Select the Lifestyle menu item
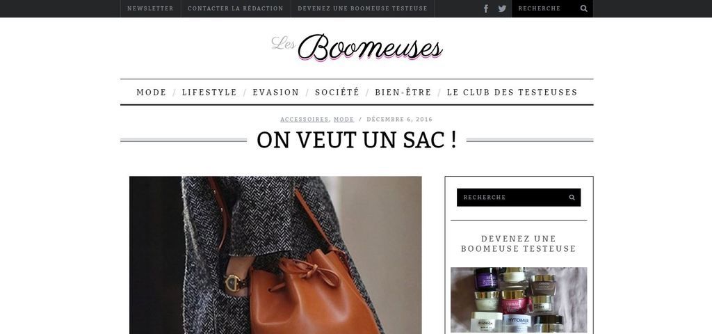This screenshot has width=712, height=334. tap(209, 93)
